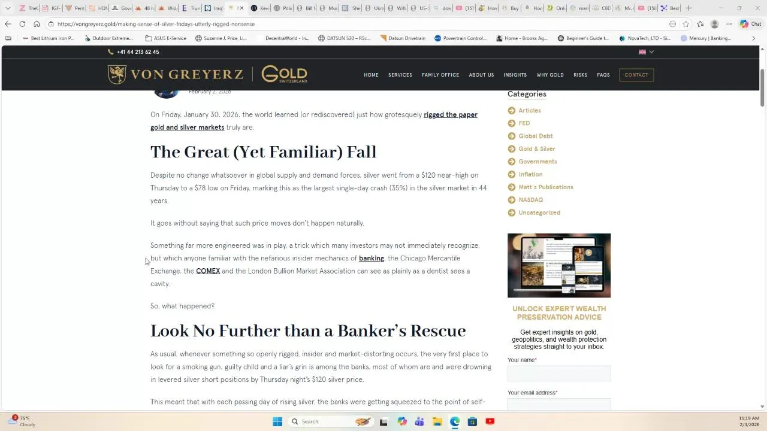Image resolution: width=767 pixels, height=431 pixels.
Task: Open the Favorites list icon
Action: [700, 24]
